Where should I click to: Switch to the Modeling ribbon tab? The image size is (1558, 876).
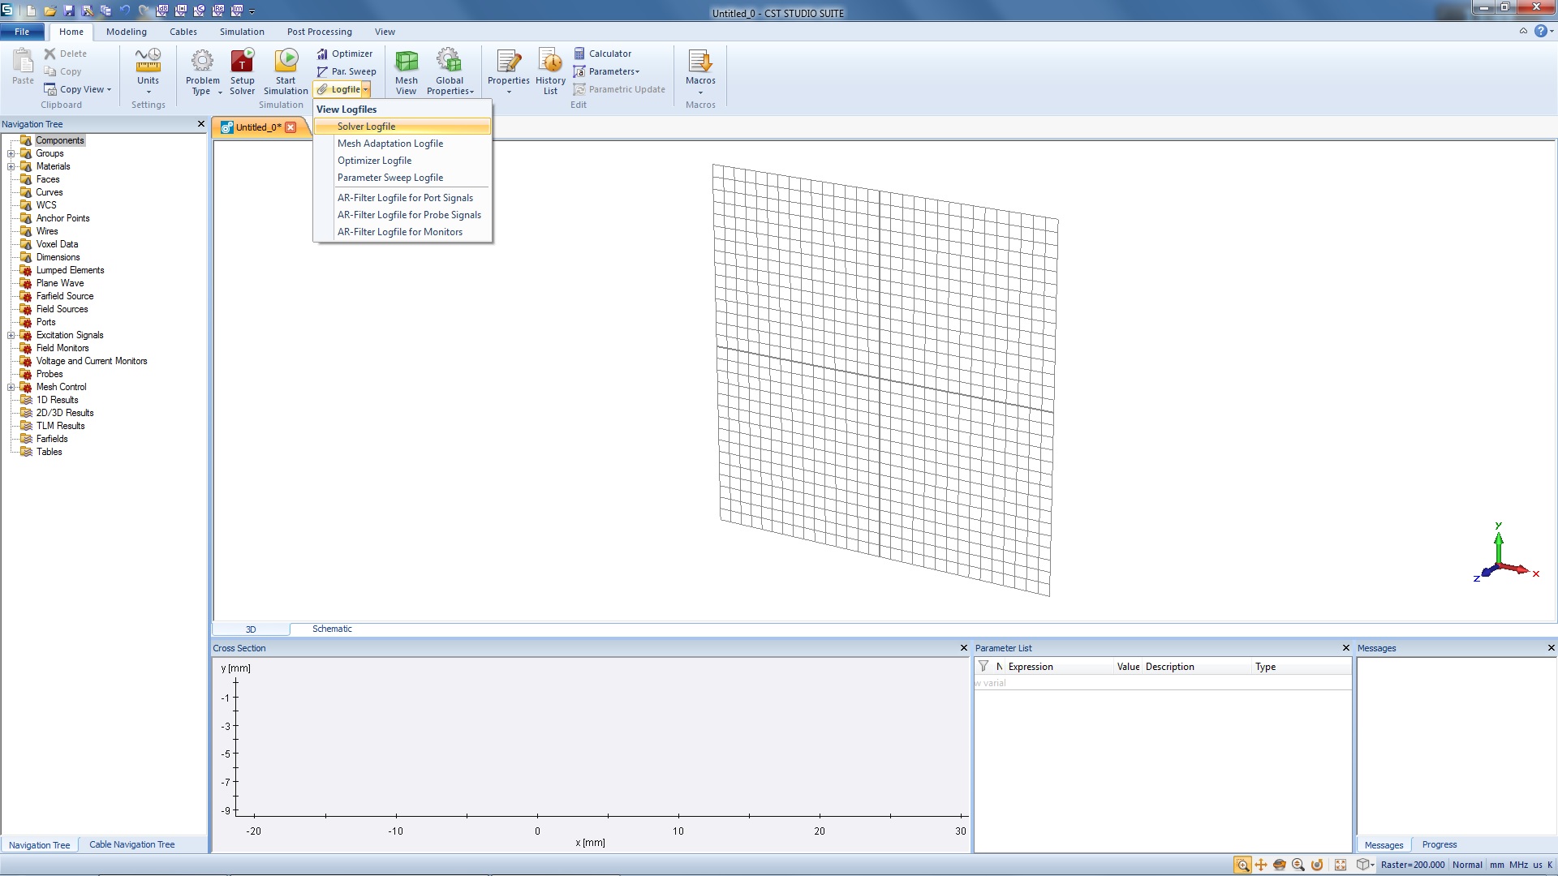(x=127, y=32)
